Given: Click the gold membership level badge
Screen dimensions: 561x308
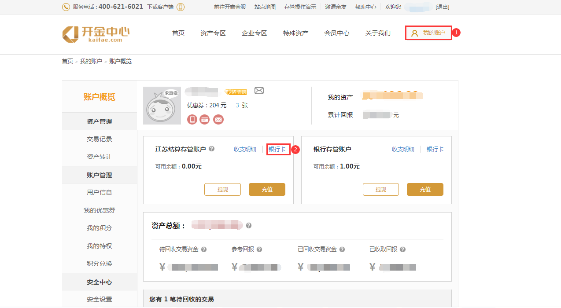Looking at the screenshot, I should pyautogui.click(x=236, y=92).
